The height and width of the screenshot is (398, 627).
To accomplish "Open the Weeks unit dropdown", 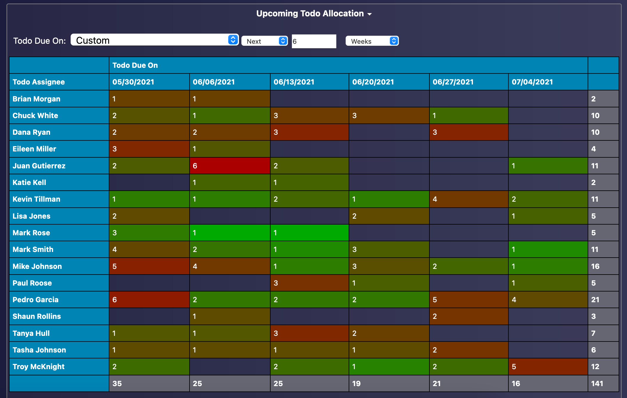I will (372, 41).
